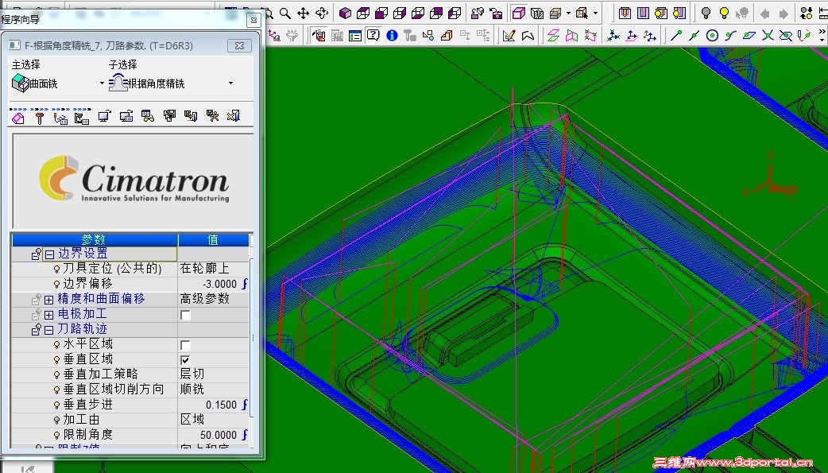Enable the 电极加工 checkbox
The height and width of the screenshot is (473, 828).
(x=185, y=315)
